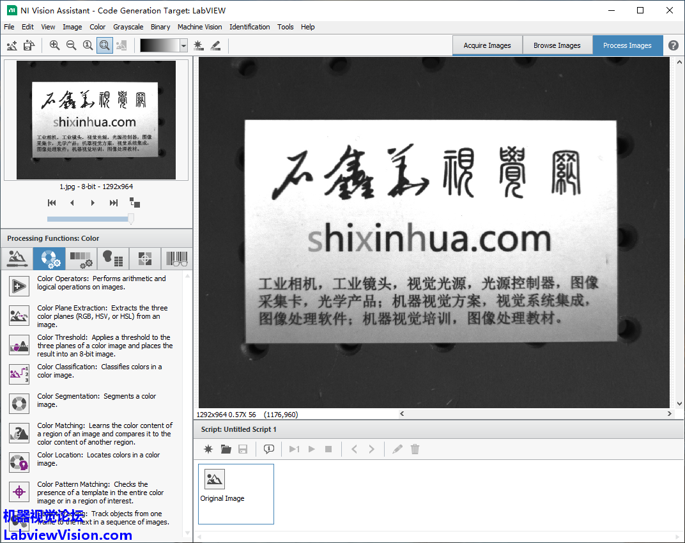Launch the Color Pattern Matching function
Viewport: 685px width, 543px height.
(19, 492)
